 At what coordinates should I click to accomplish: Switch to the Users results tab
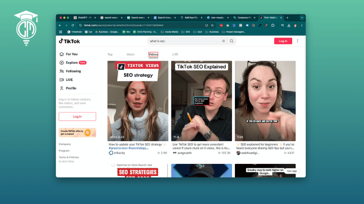tap(131, 54)
